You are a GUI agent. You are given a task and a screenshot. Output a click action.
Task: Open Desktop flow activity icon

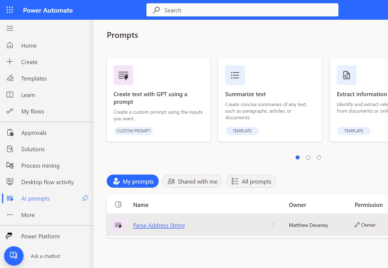10,182
